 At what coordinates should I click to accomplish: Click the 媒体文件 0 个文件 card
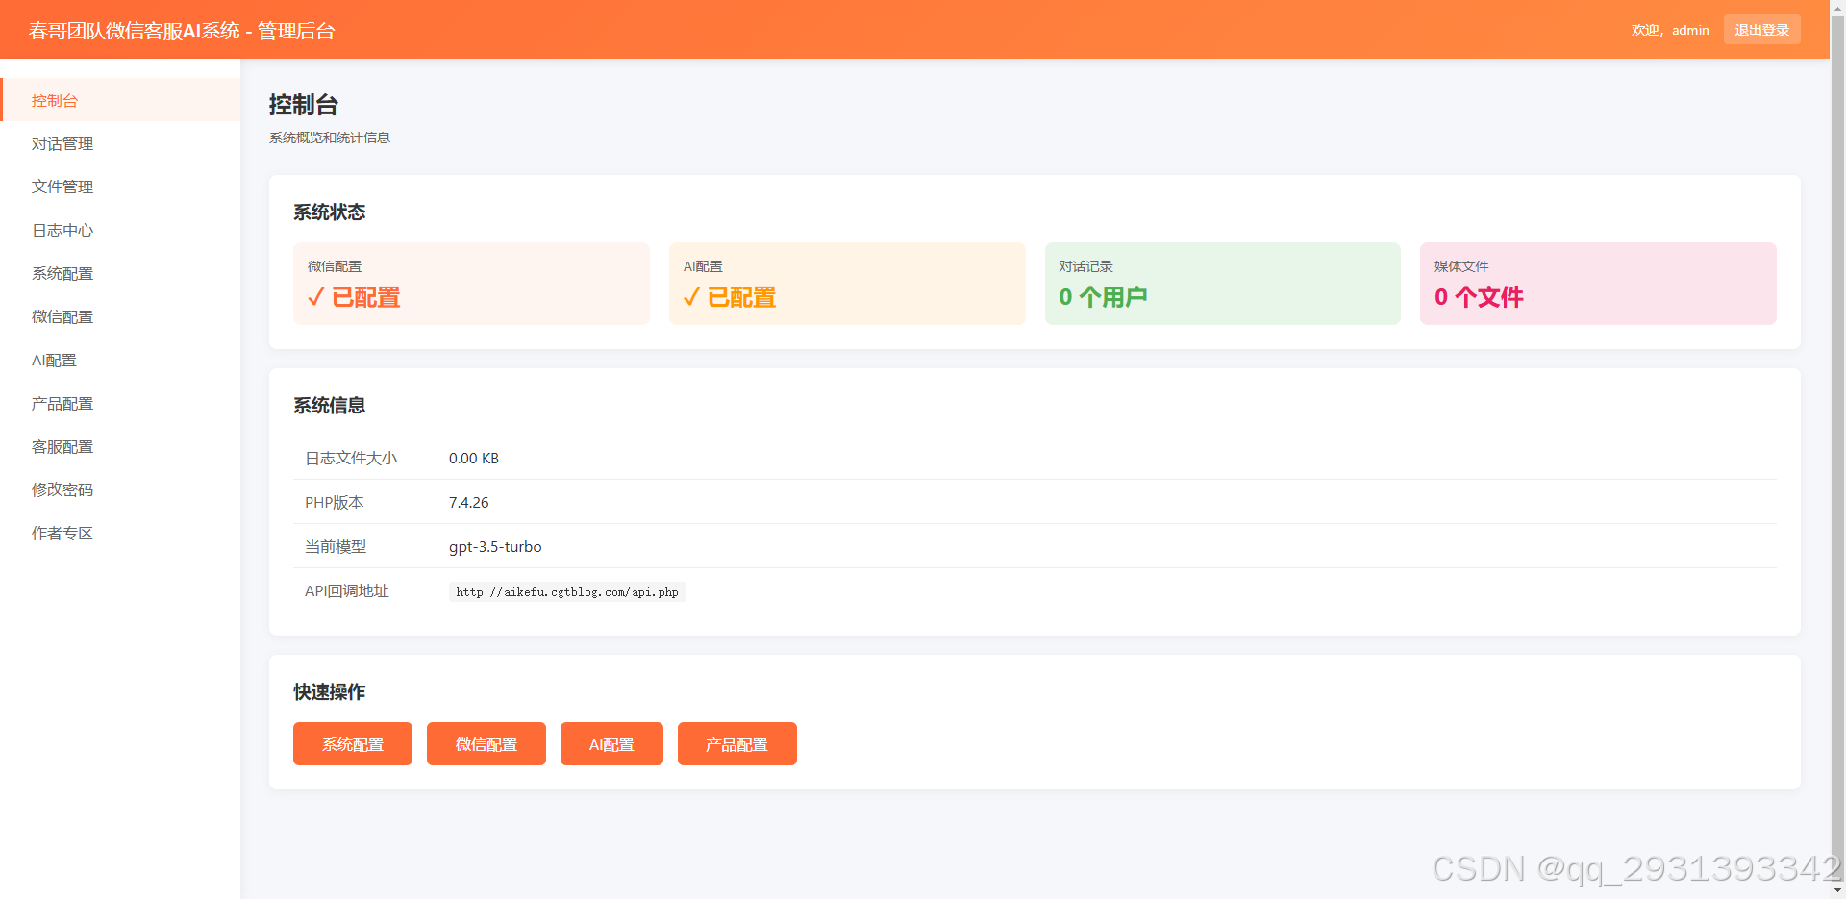pyautogui.click(x=1598, y=284)
